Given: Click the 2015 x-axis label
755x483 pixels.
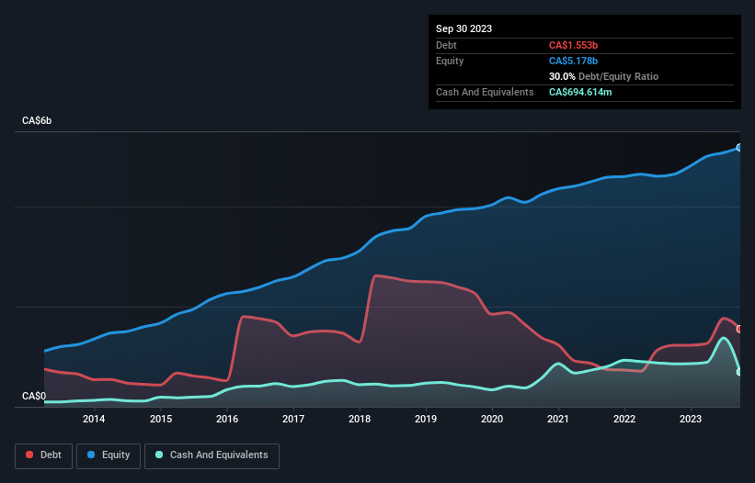Looking at the screenshot, I should click(x=161, y=419).
